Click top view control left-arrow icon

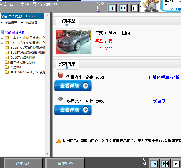(134, 8)
